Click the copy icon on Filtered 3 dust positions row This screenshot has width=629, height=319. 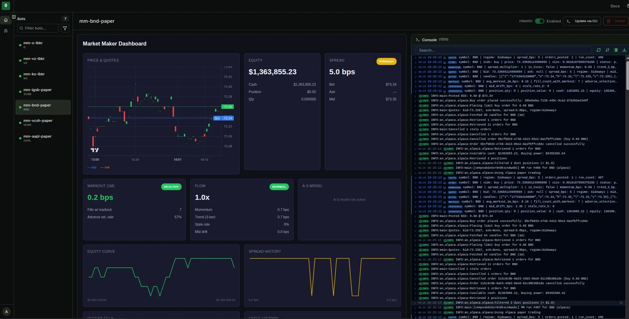[621, 303]
